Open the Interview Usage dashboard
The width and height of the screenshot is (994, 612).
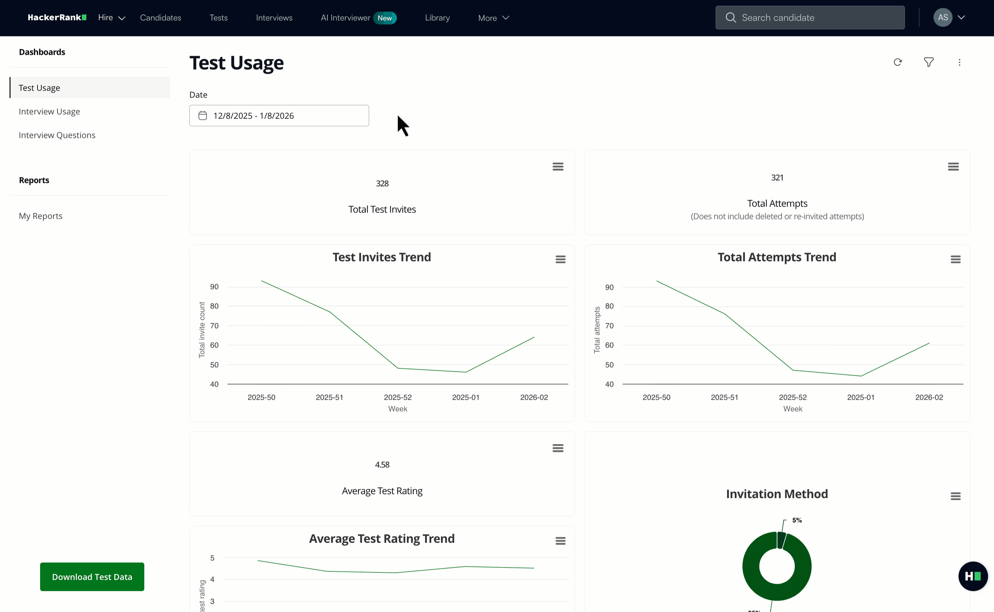click(49, 111)
